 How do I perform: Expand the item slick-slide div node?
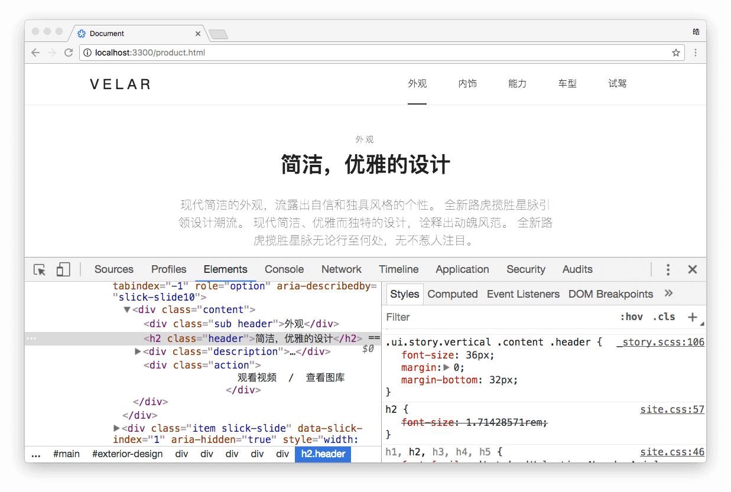tap(116, 428)
